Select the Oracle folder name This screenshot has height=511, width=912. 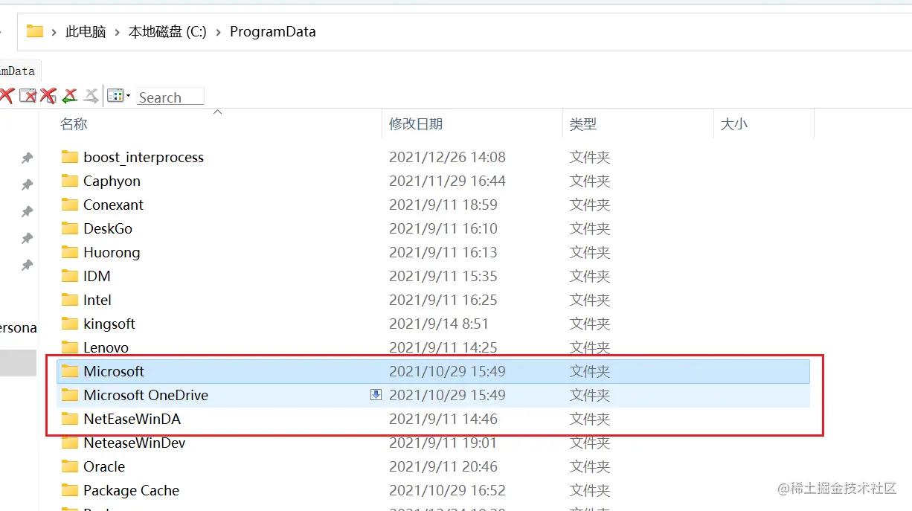[104, 466]
